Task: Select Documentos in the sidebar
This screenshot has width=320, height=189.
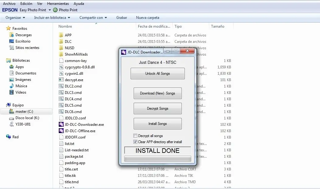Action: (26, 73)
